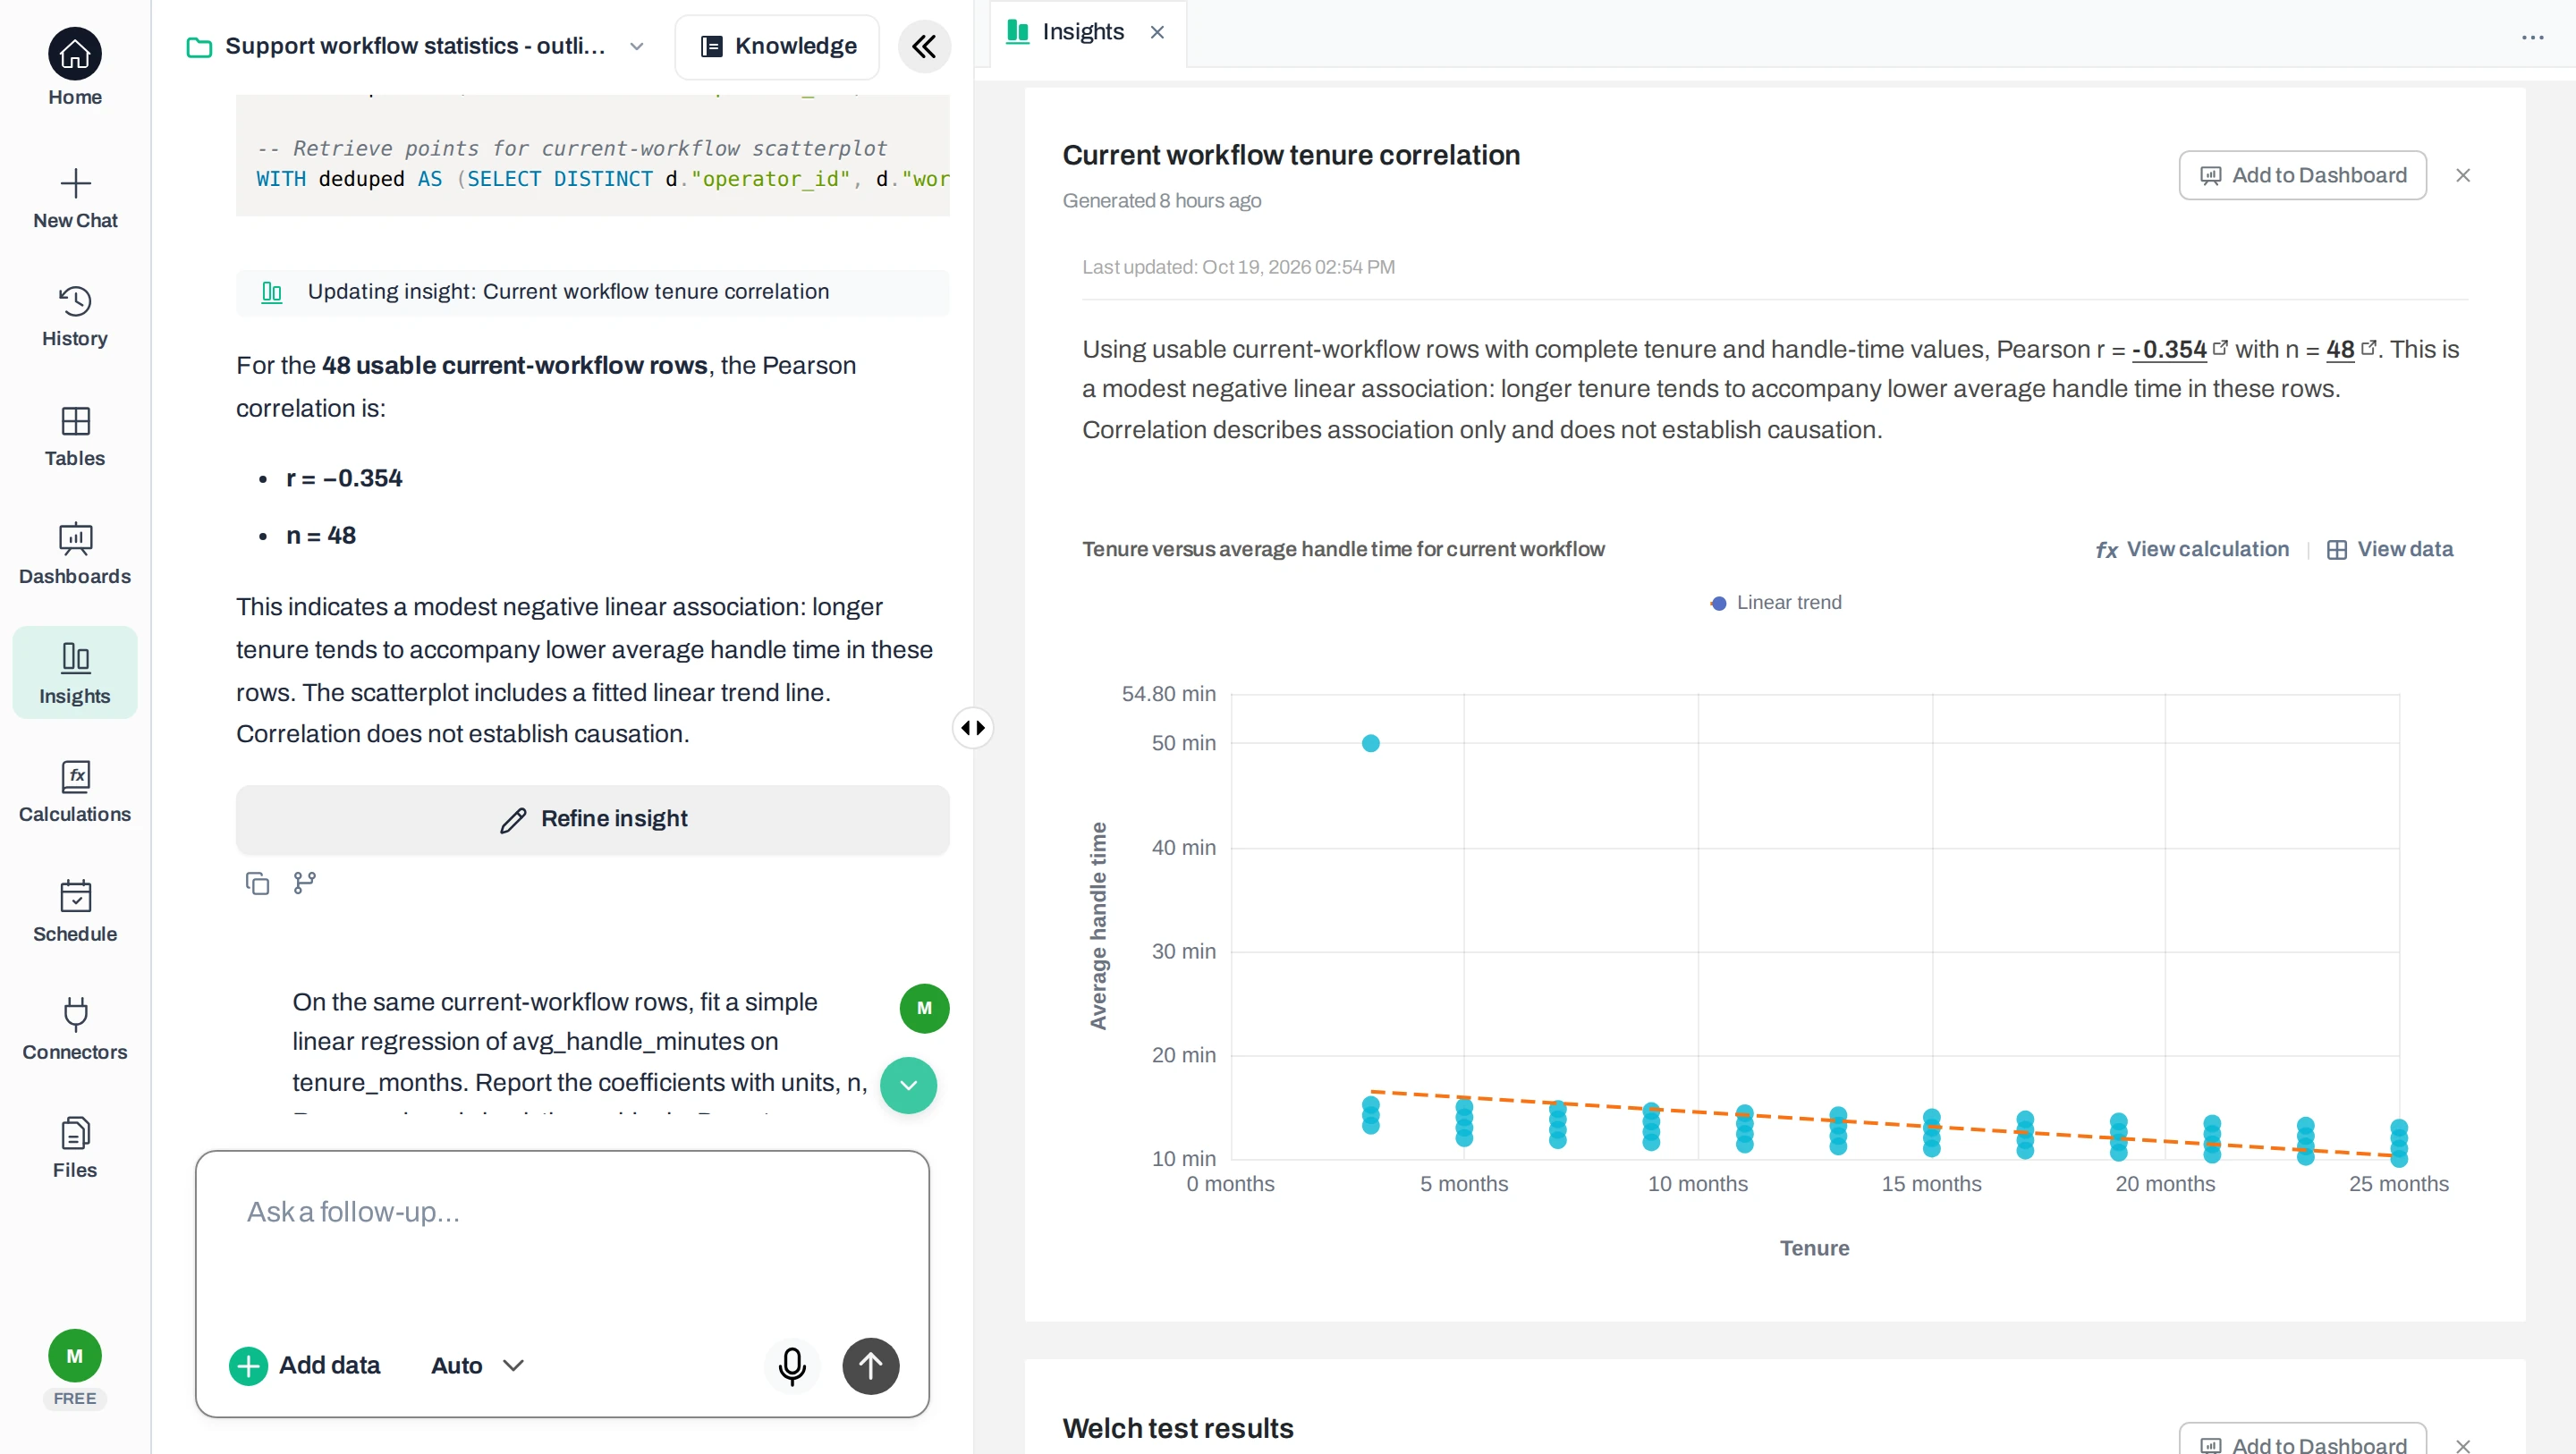
Task: Select the Welch test results heading
Action: (x=1178, y=1428)
